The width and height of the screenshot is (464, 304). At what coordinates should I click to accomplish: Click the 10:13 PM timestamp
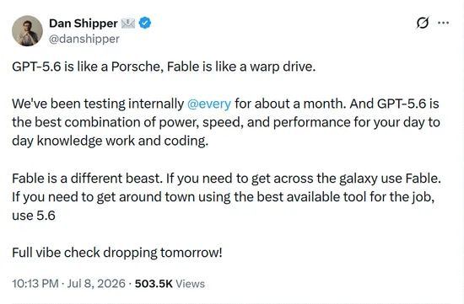coord(35,284)
